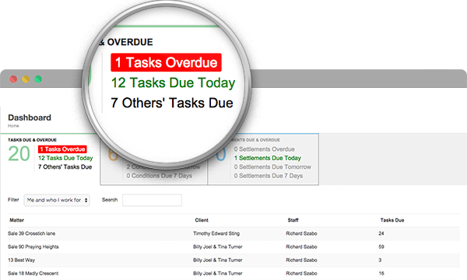Click '0 Settlements Due 7 Days'
467x280 pixels.
pyautogui.click(x=269, y=176)
